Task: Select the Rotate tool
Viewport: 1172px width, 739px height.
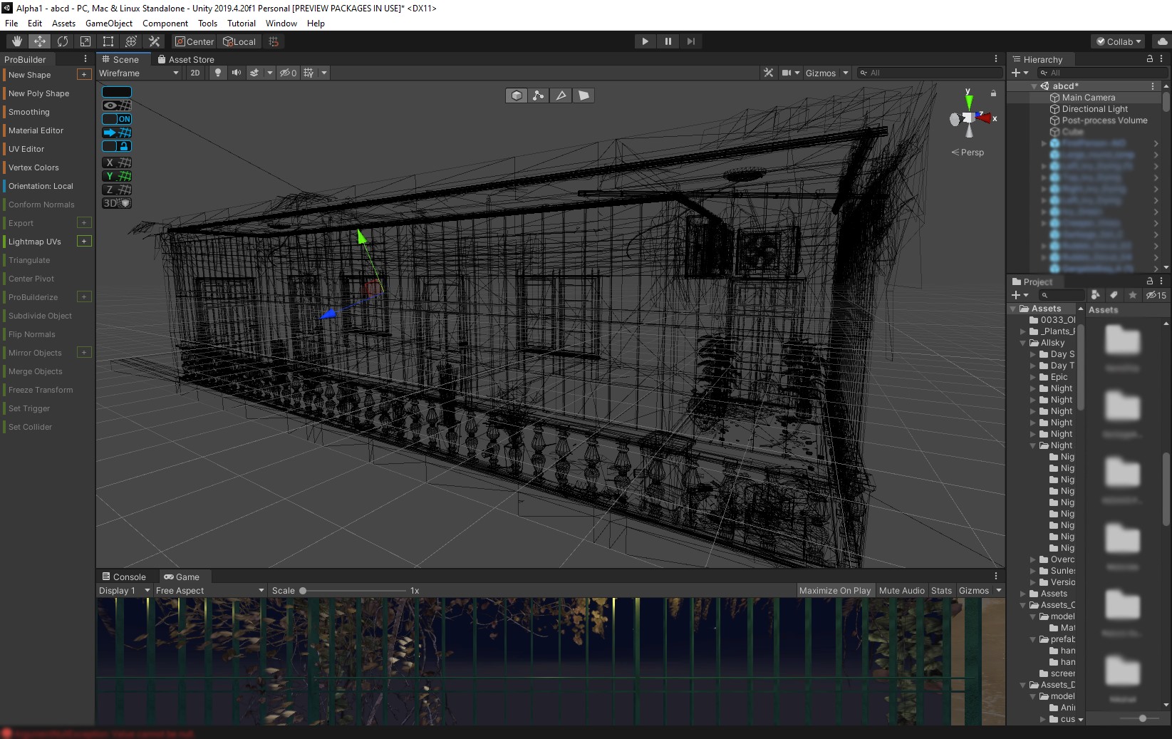Action: 63,41
